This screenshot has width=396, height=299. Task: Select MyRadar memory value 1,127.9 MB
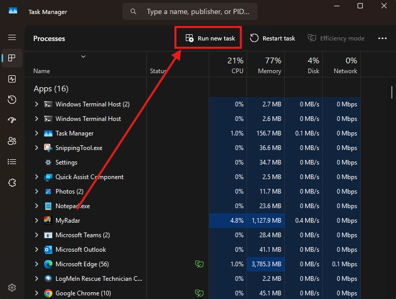point(266,221)
